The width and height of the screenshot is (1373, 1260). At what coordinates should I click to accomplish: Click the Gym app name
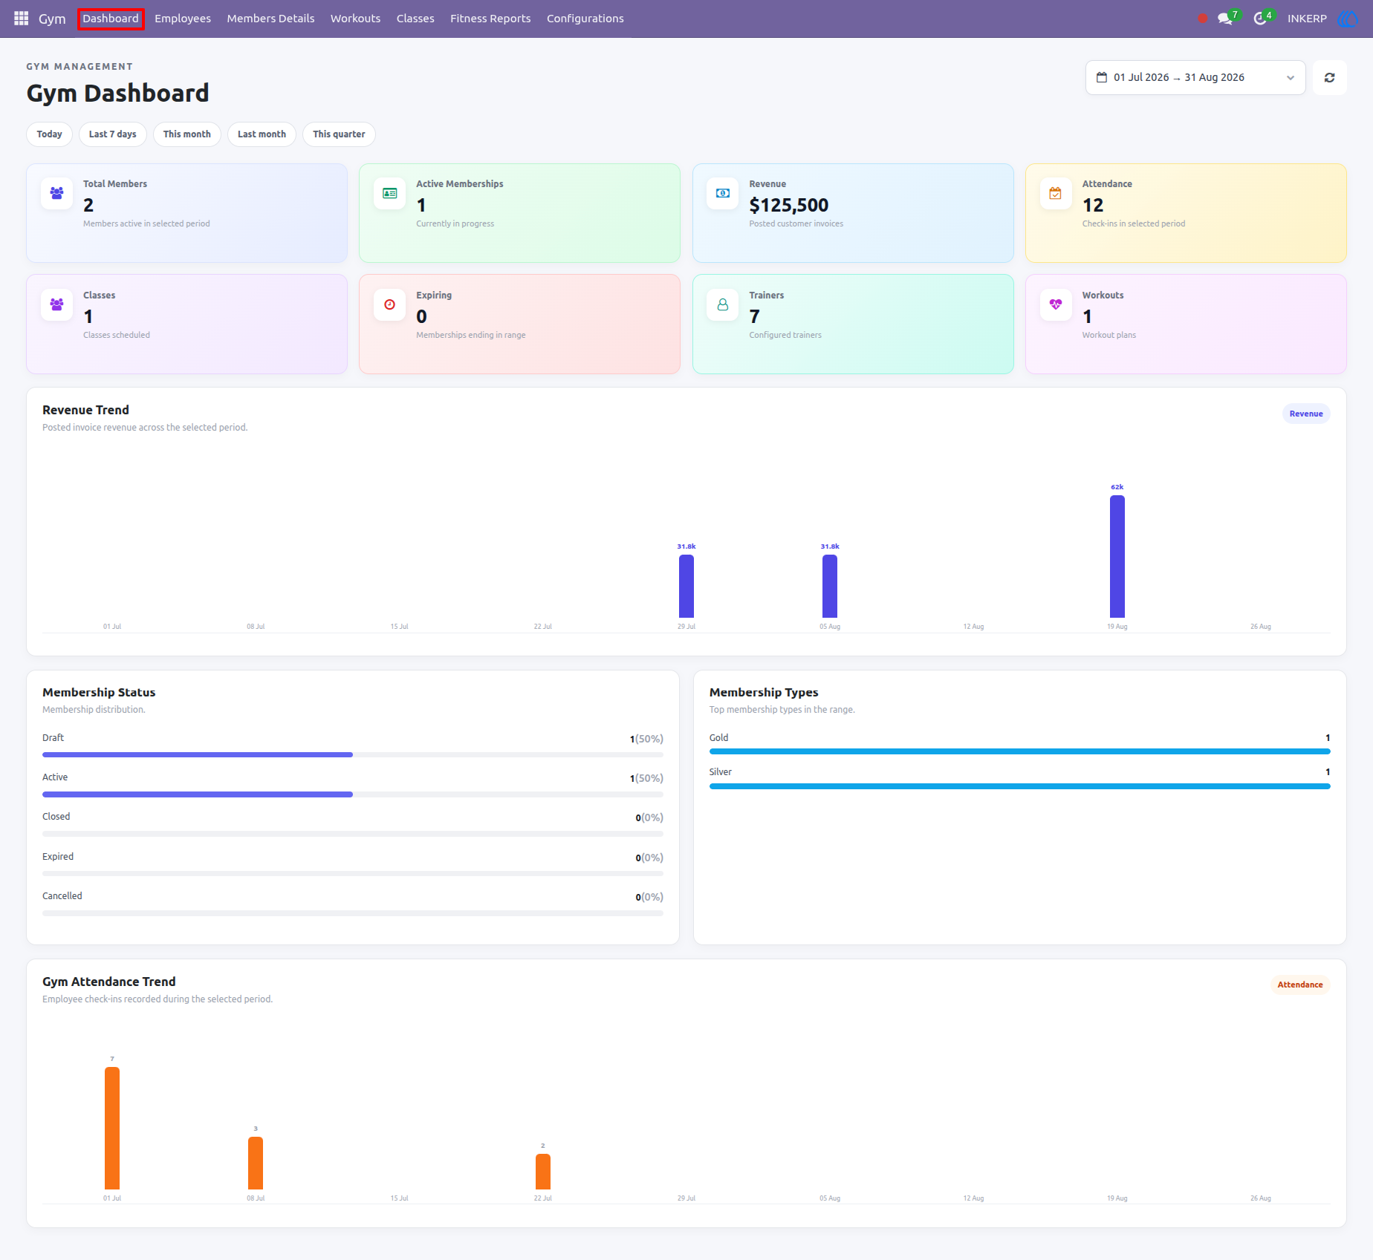pyautogui.click(x=52, y=19)
